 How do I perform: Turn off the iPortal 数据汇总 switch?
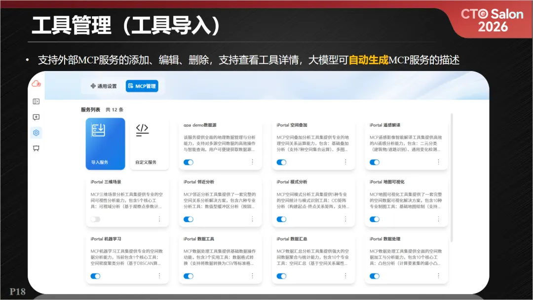281,276
